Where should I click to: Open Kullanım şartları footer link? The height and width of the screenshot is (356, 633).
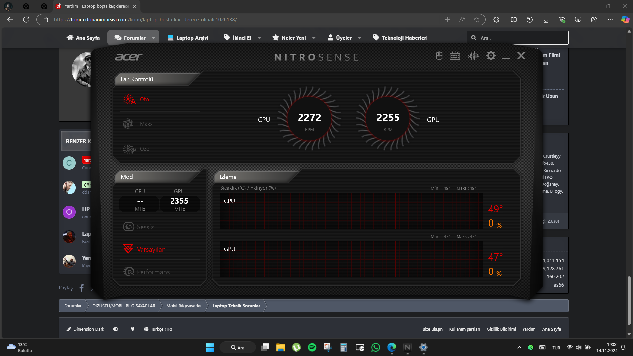pos(464,329)
